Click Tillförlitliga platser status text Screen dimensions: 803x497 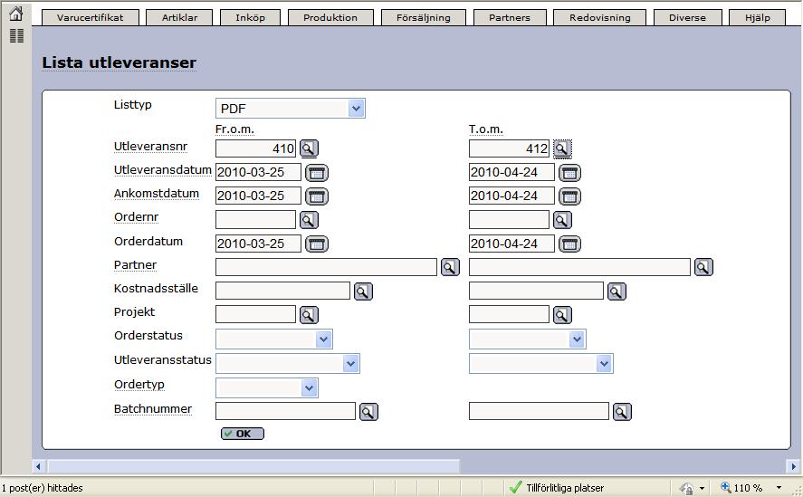(565, 488)
